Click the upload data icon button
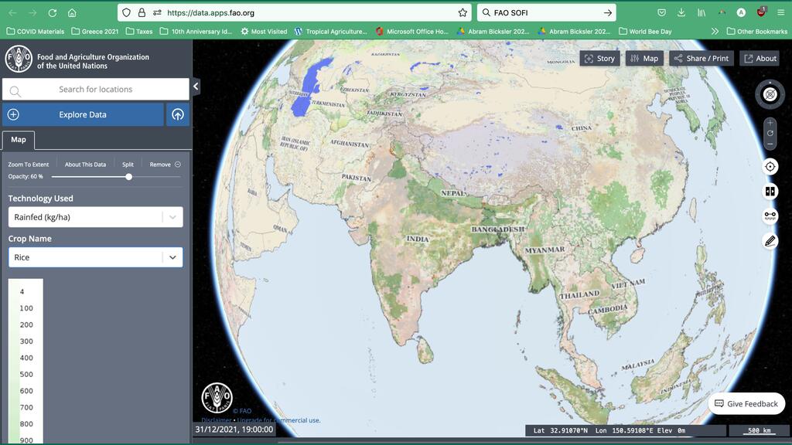 (178, 114)
